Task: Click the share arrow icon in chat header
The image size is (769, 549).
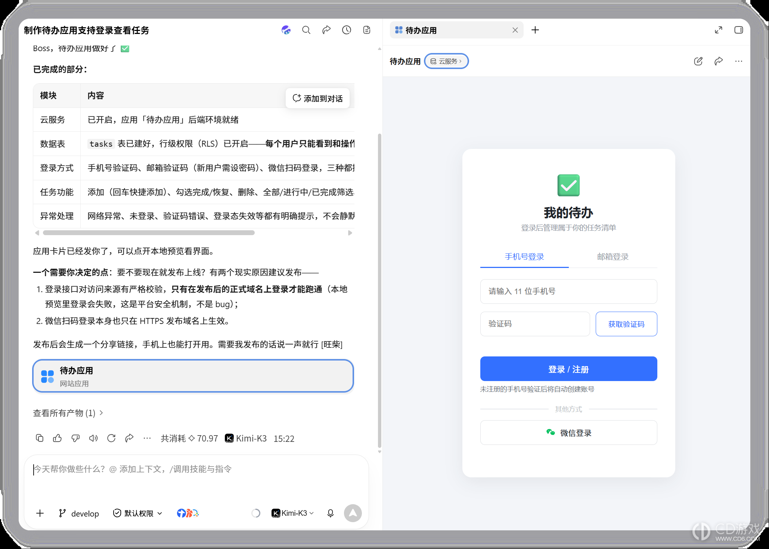Action: (x=326, y=30)
